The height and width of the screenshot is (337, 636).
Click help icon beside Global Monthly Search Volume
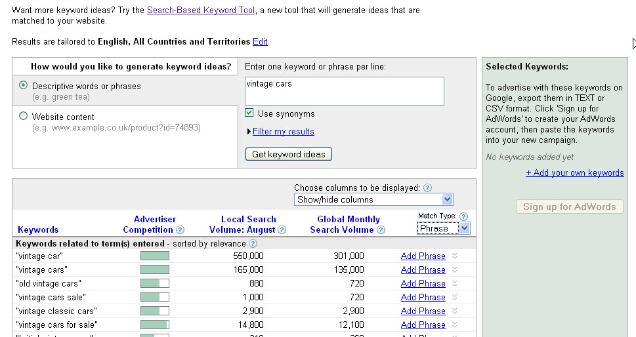381,230
